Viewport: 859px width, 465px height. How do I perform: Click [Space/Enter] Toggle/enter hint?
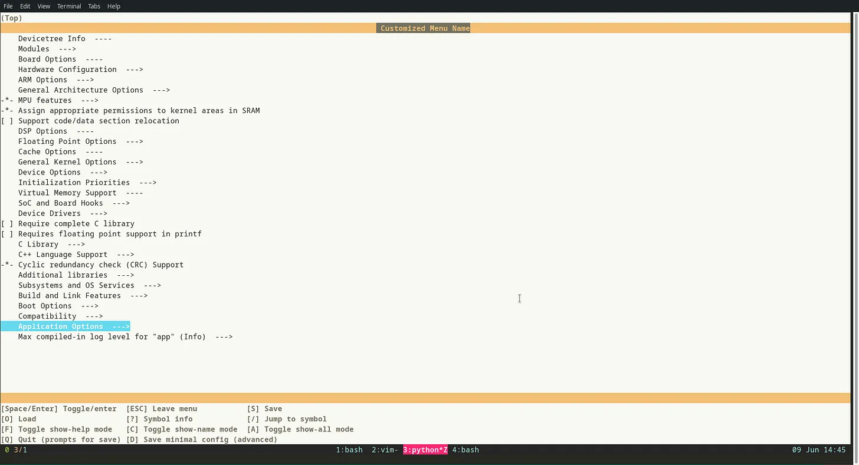click(58, 408)
